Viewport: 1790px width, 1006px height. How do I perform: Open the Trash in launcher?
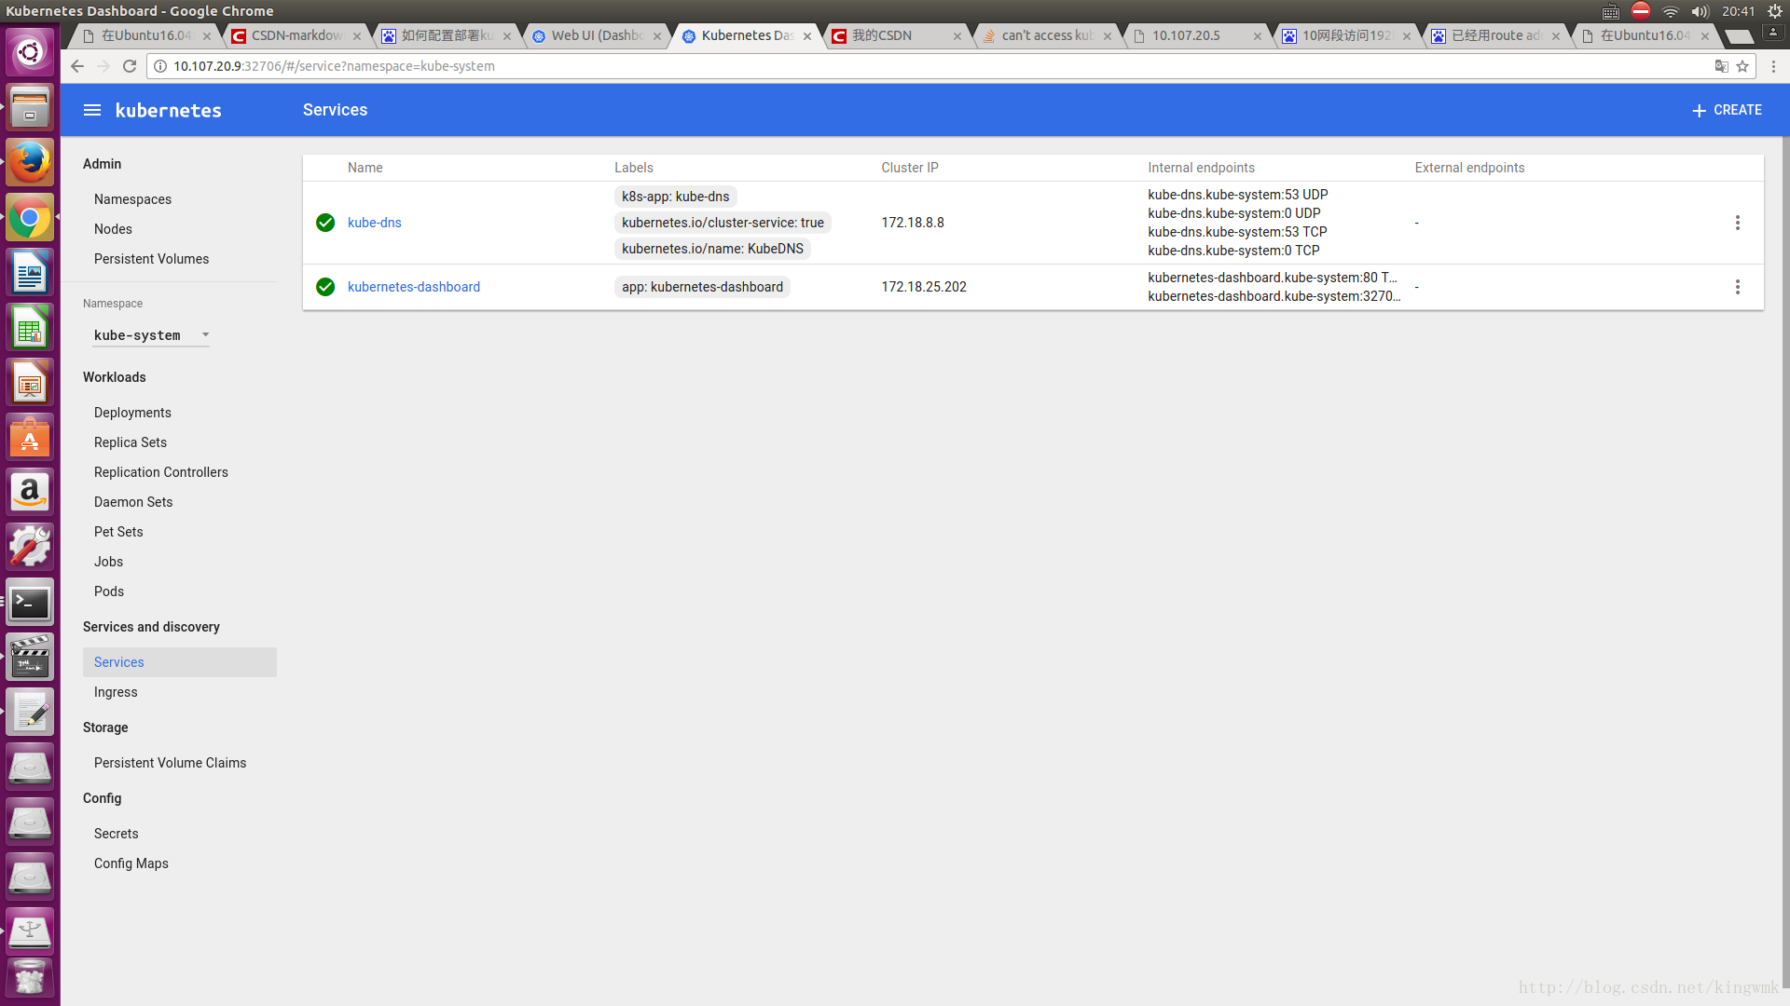pos(30,980)
